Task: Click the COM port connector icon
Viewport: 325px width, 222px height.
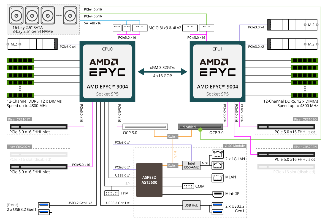Action: pyautogui.click(x=188, y=186)
